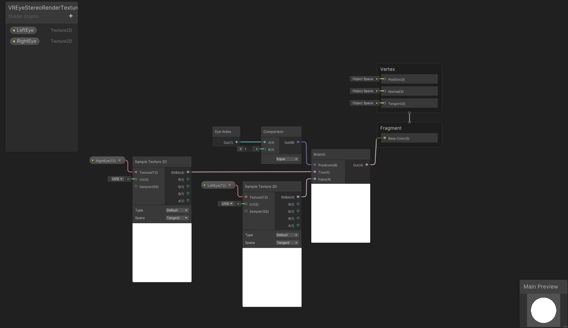568x328 pixels.
Task: Open the Space Tangent dropdown on the LeftEye sampler
Action: coord(287,243)
